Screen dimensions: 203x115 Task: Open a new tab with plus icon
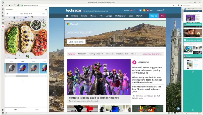(x=193, y=72)
